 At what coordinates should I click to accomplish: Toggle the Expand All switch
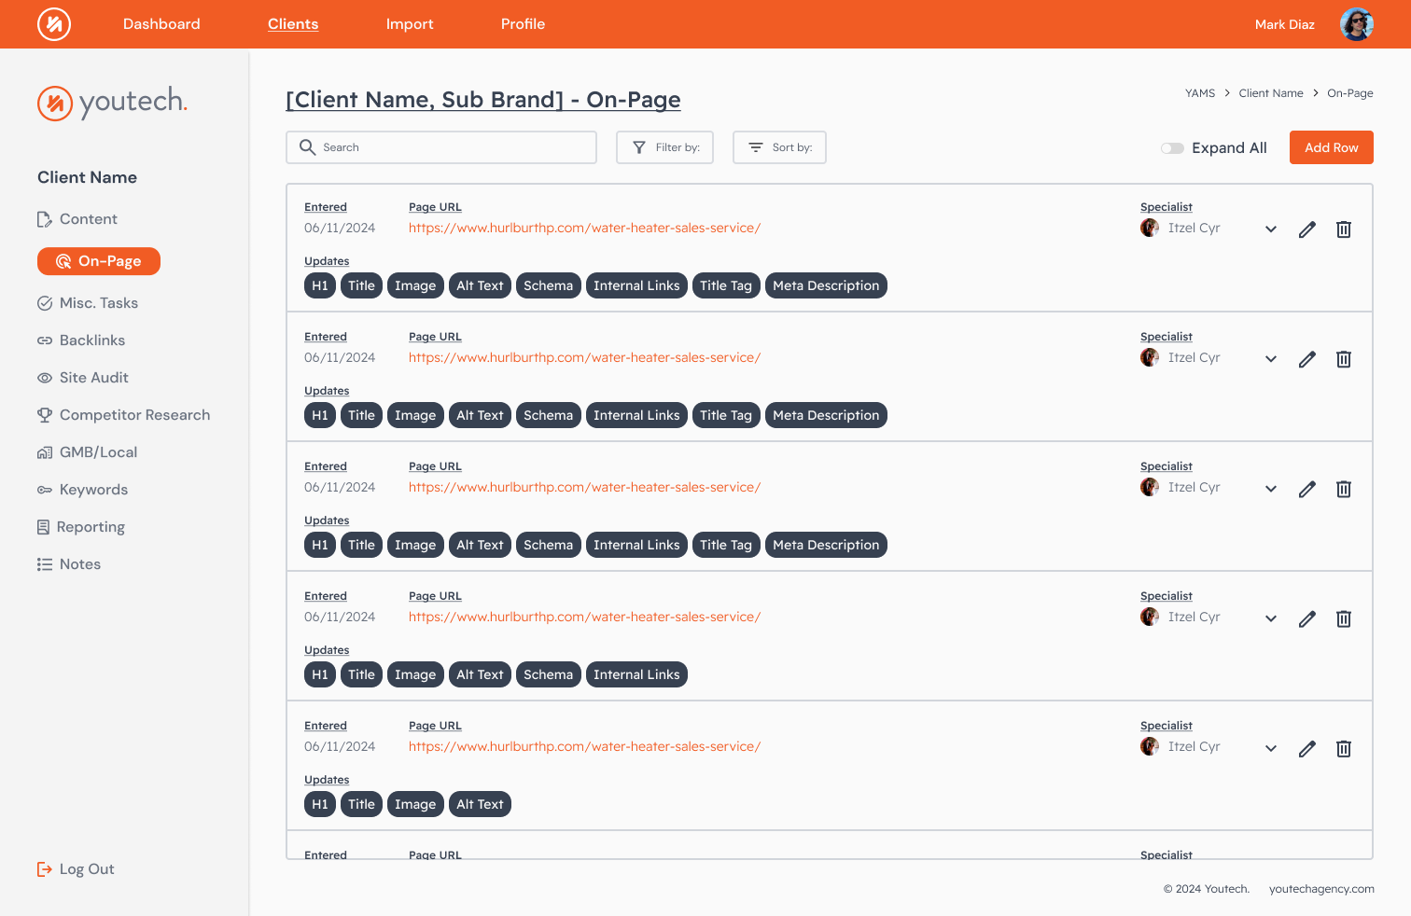point(1172,148)
